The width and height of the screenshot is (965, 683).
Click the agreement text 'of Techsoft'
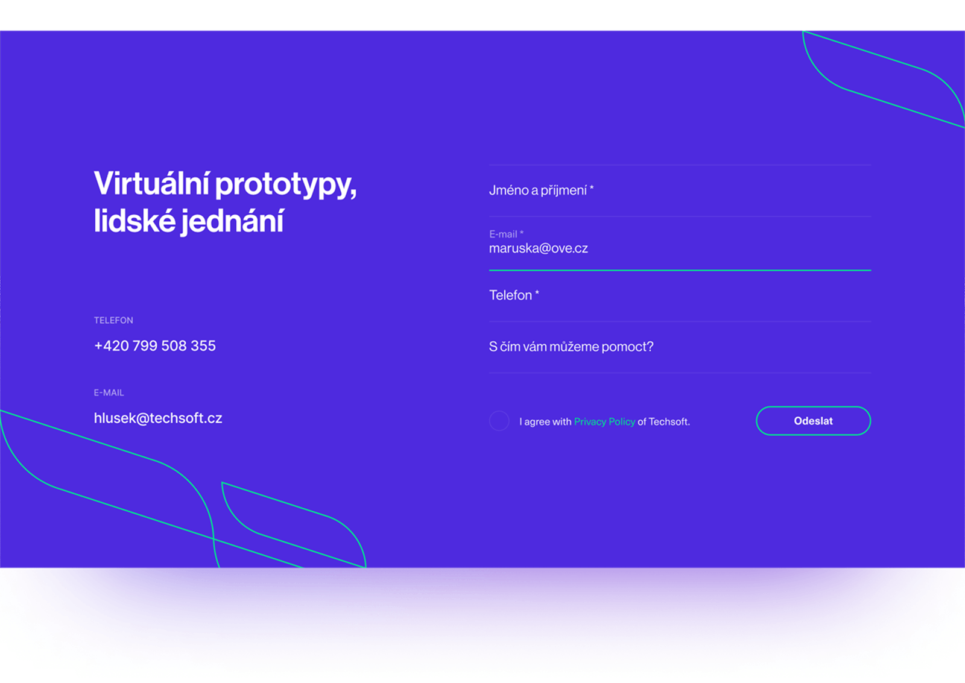click(663, 422)
